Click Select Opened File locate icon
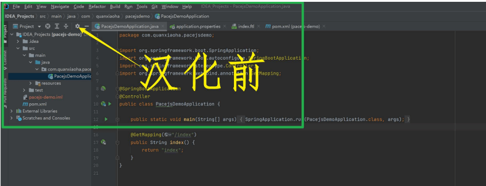The image size is (486, 186). [48, 27]
